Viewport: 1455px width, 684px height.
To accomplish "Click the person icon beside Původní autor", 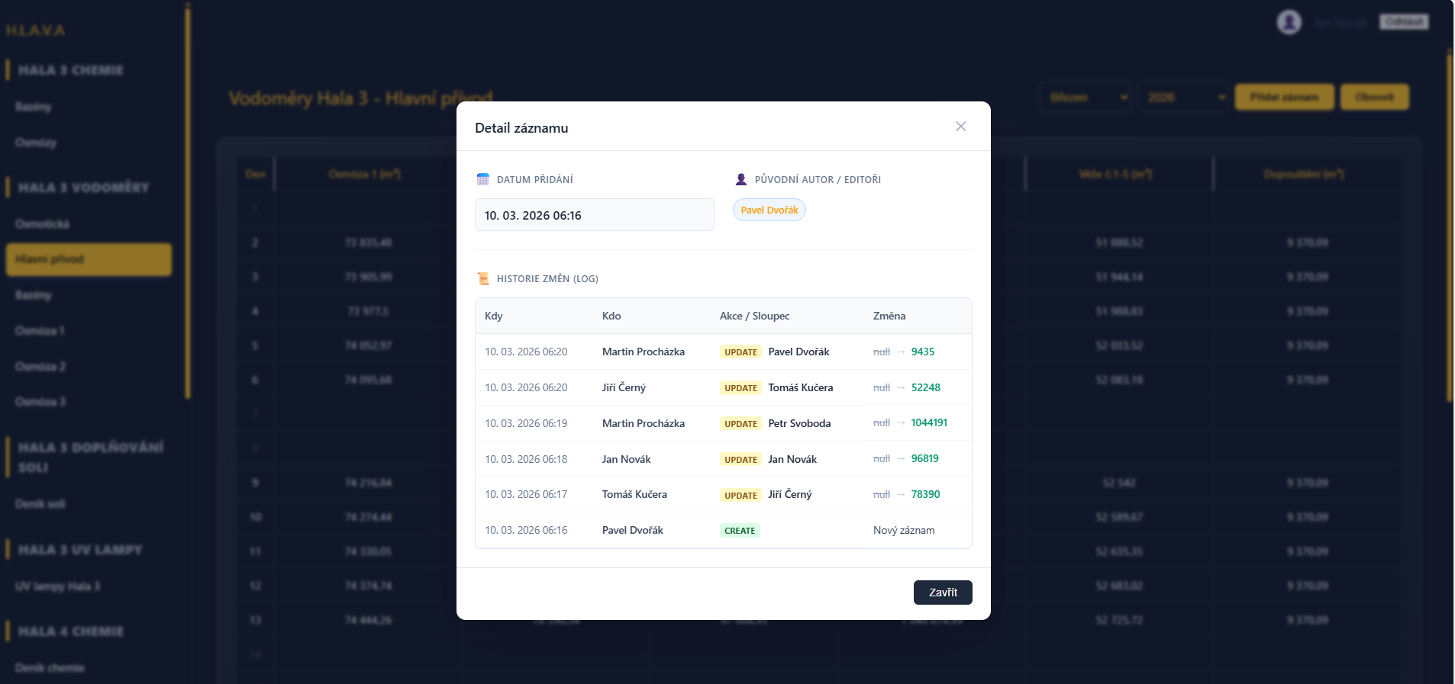I will (740, 179).
